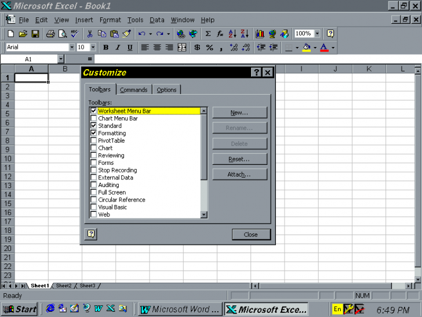Switch to Microsoft Word taskbar button

(x=181, y=309)
